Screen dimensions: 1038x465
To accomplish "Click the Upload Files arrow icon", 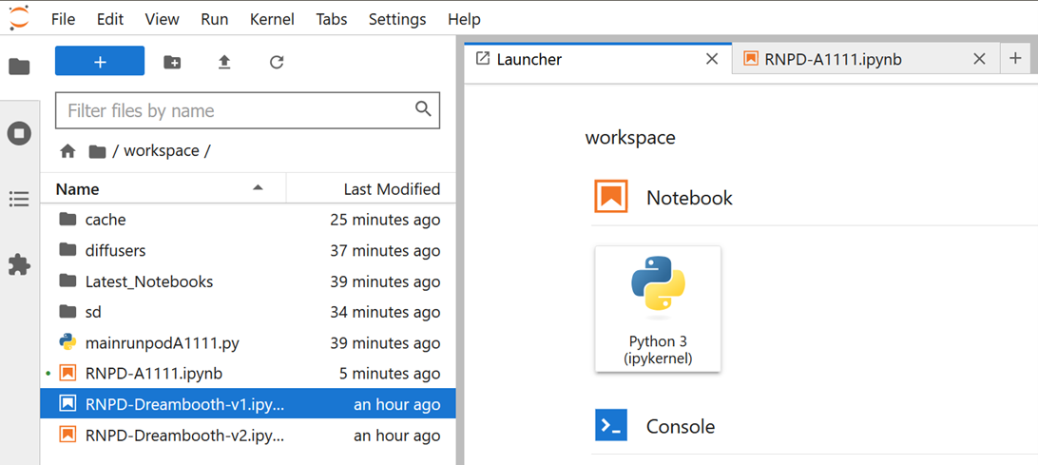I will 224,62.
